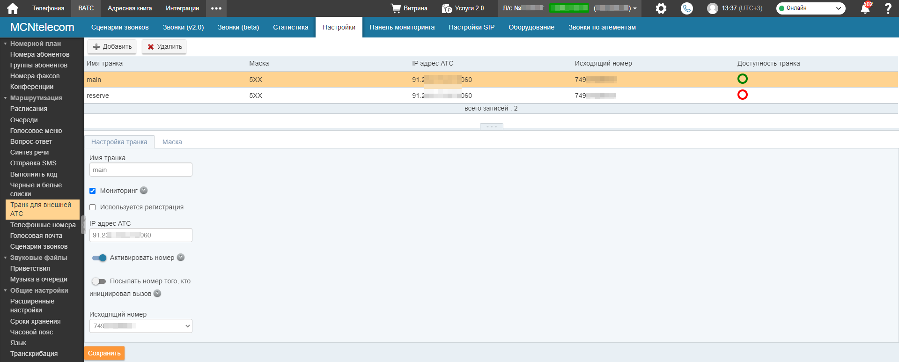Select the main trunk row

491,80
